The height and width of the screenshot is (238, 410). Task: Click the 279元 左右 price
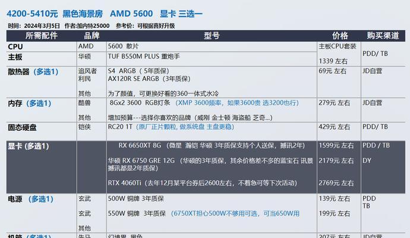tap(334, 103)
